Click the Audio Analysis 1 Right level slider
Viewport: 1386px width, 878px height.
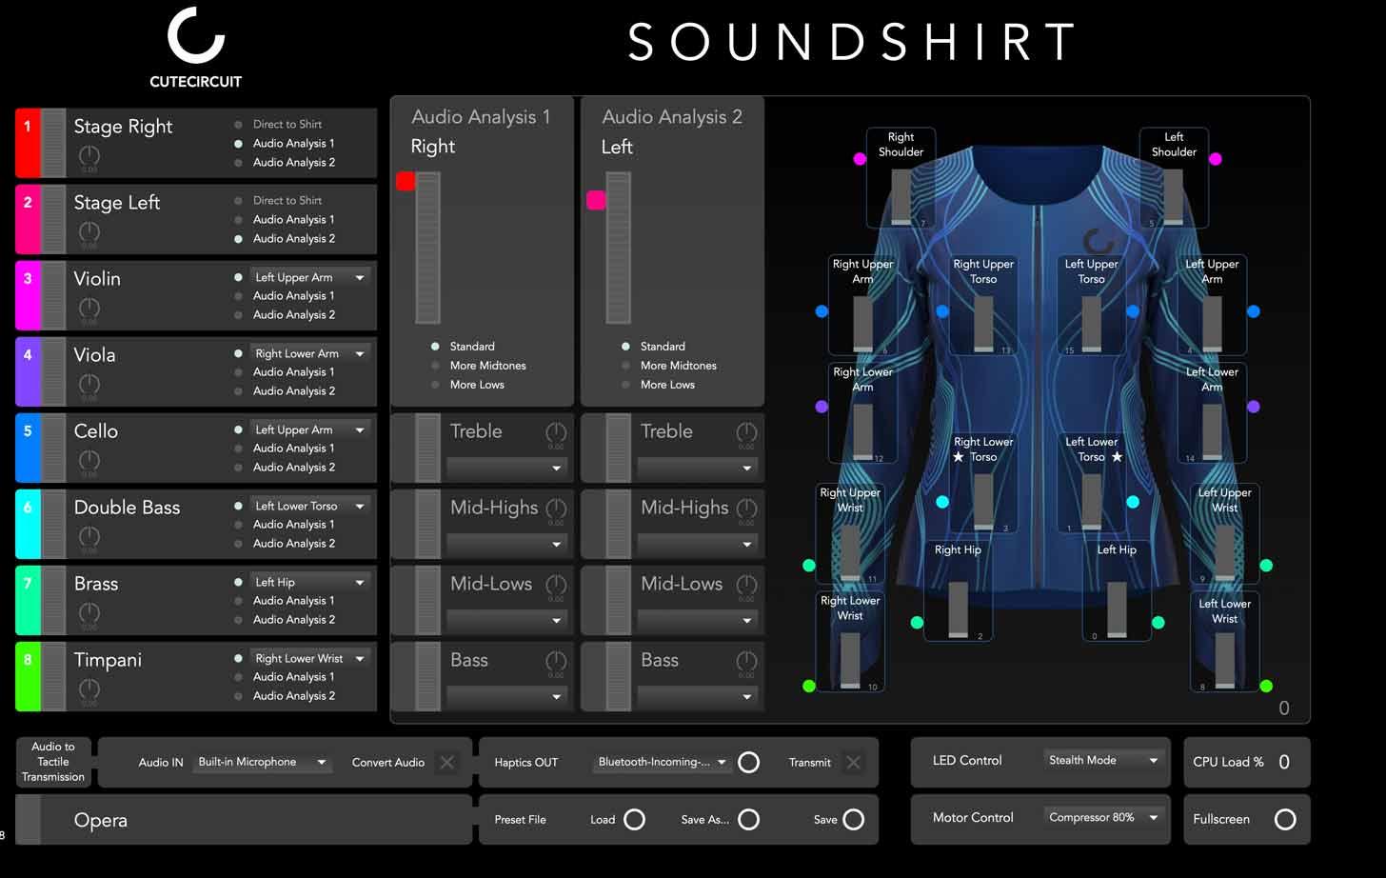point(427,248)
